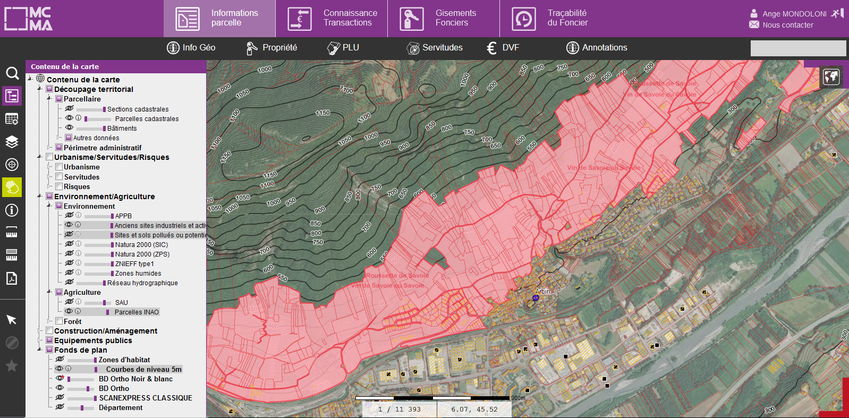Select the arrow pointer tool
Viewport: 849px width, 418px height.
coord(12,320)
